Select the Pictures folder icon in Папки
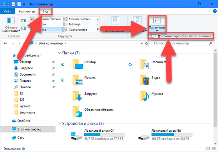 78,80
